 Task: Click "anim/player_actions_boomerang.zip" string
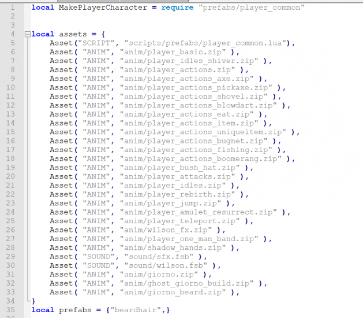point(200,158)
